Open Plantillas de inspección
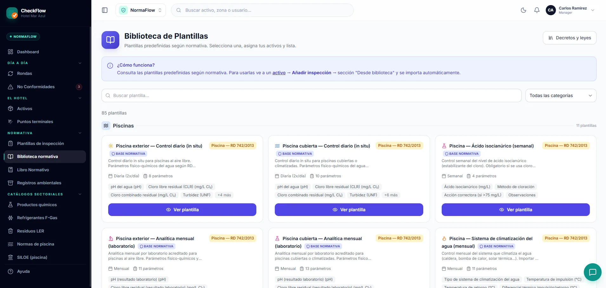Viewport: 606px width, 288px height. [45, 143]
